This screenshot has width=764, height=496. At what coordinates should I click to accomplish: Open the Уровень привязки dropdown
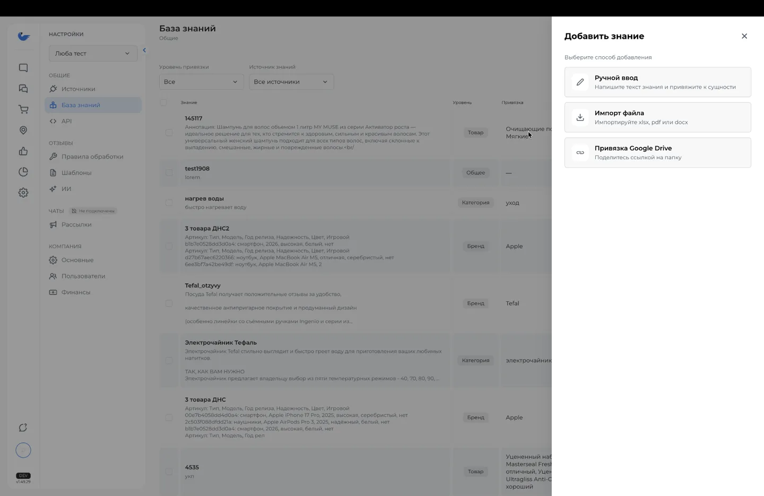202,82
